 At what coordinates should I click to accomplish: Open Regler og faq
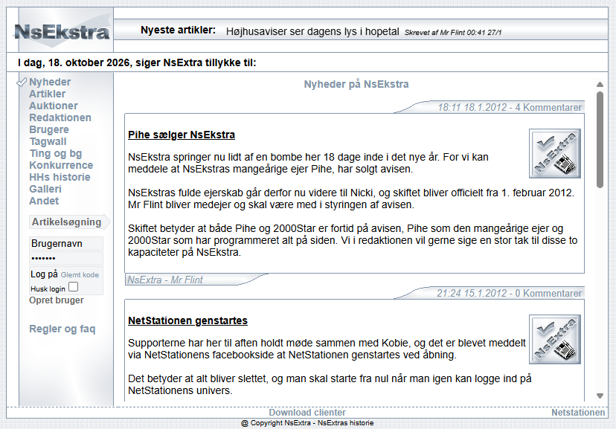pos(62,329)
